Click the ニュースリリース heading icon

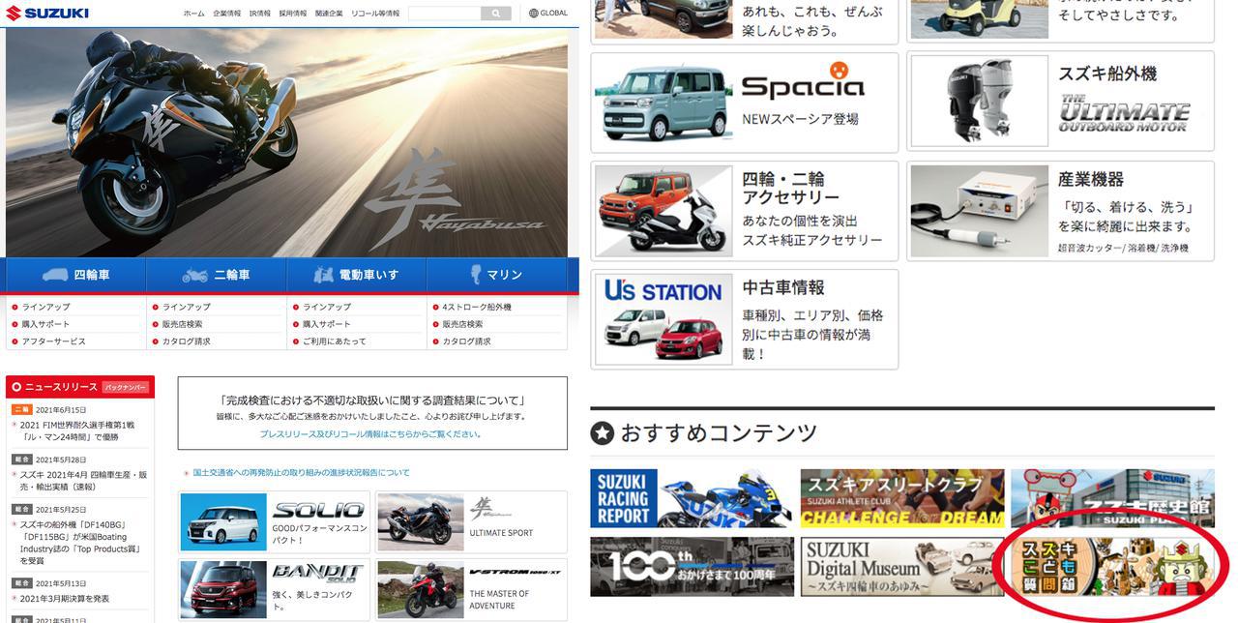coord(16,387)
